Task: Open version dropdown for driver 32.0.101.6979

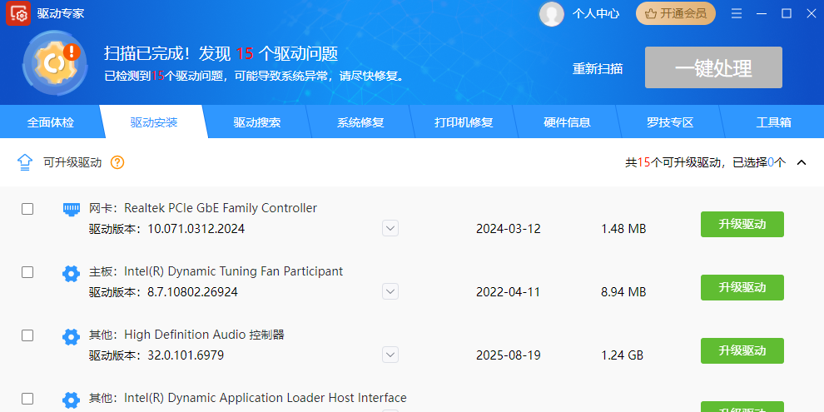Action: pos(390,355)
